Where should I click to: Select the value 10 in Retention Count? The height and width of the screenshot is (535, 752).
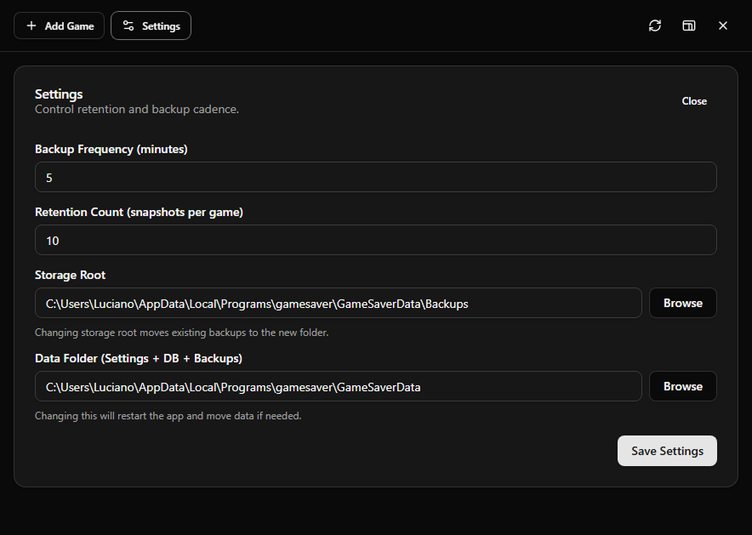53,241
